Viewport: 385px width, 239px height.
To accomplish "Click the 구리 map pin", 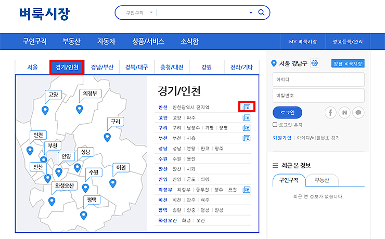I will click(107, 137).
